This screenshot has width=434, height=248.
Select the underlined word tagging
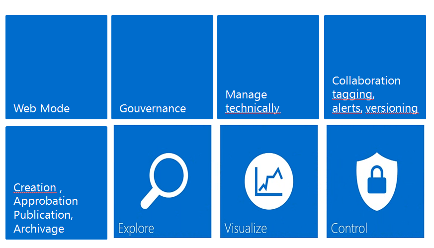tap(353, 94)
